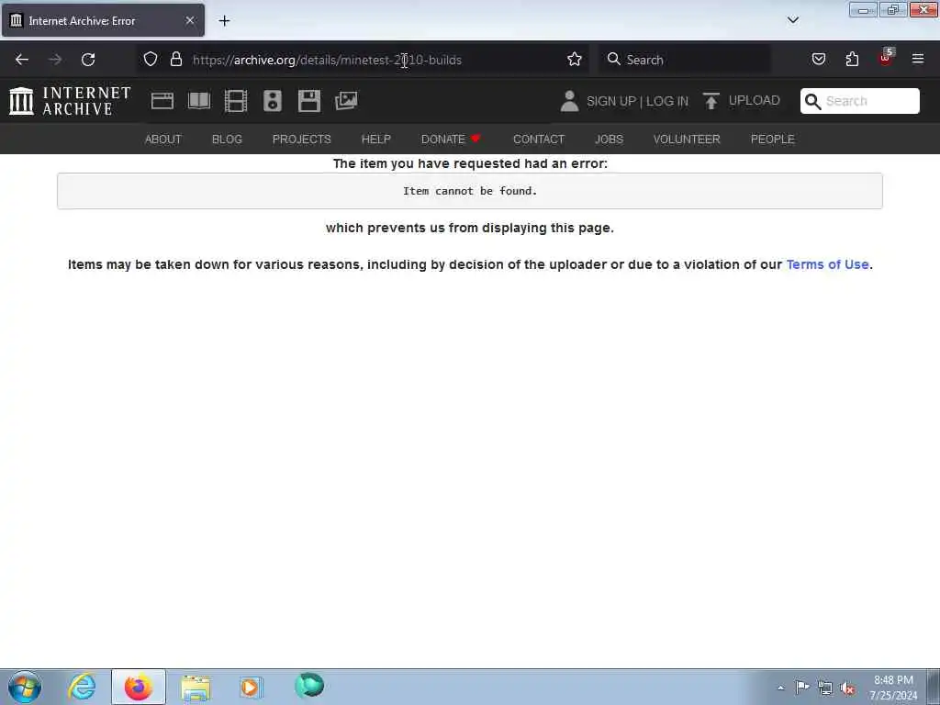
Task: Click the tracking protection shield icon
Action: tap(151, 60)
